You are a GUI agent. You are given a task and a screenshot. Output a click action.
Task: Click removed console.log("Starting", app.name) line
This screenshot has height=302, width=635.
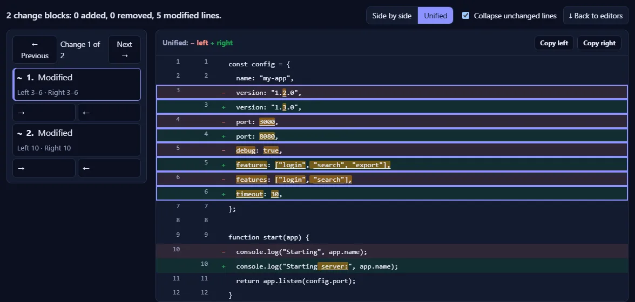coord(391,252)
